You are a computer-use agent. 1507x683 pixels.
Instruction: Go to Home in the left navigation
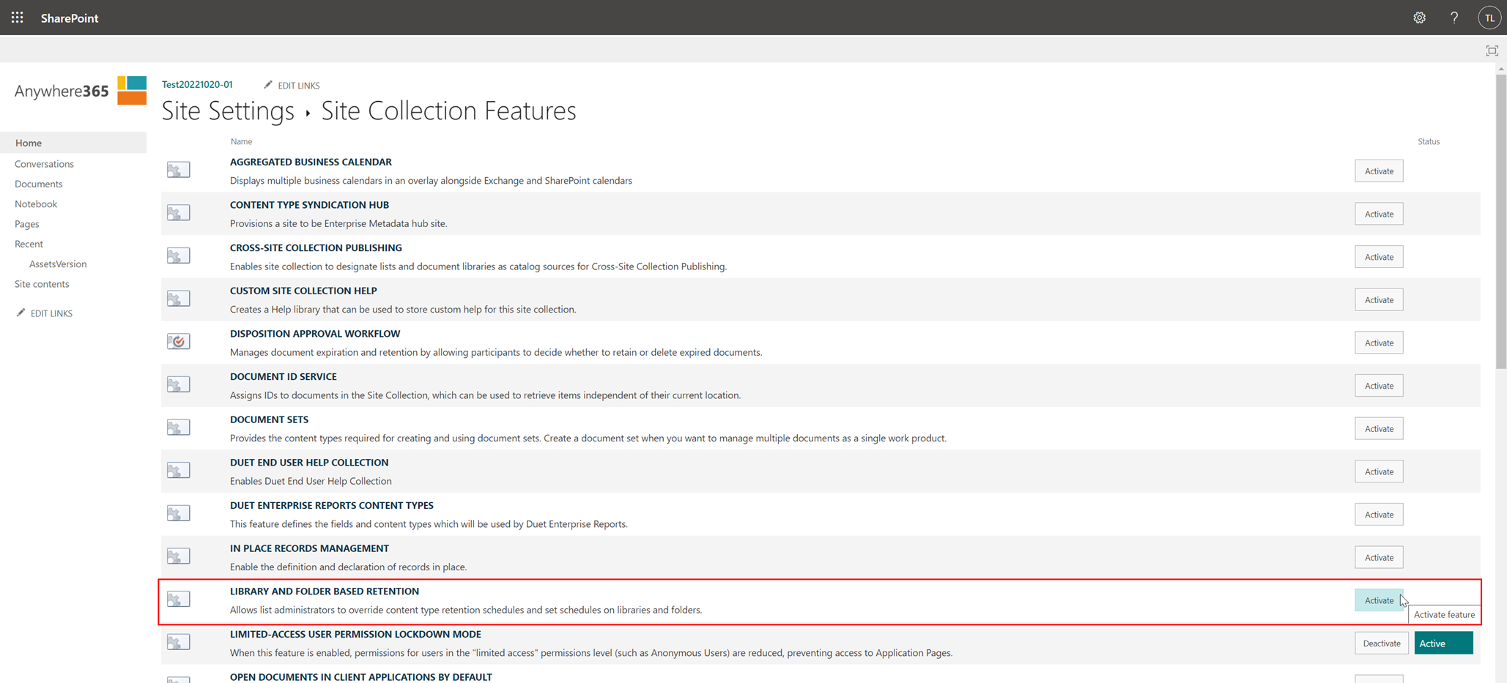[29, 143]
